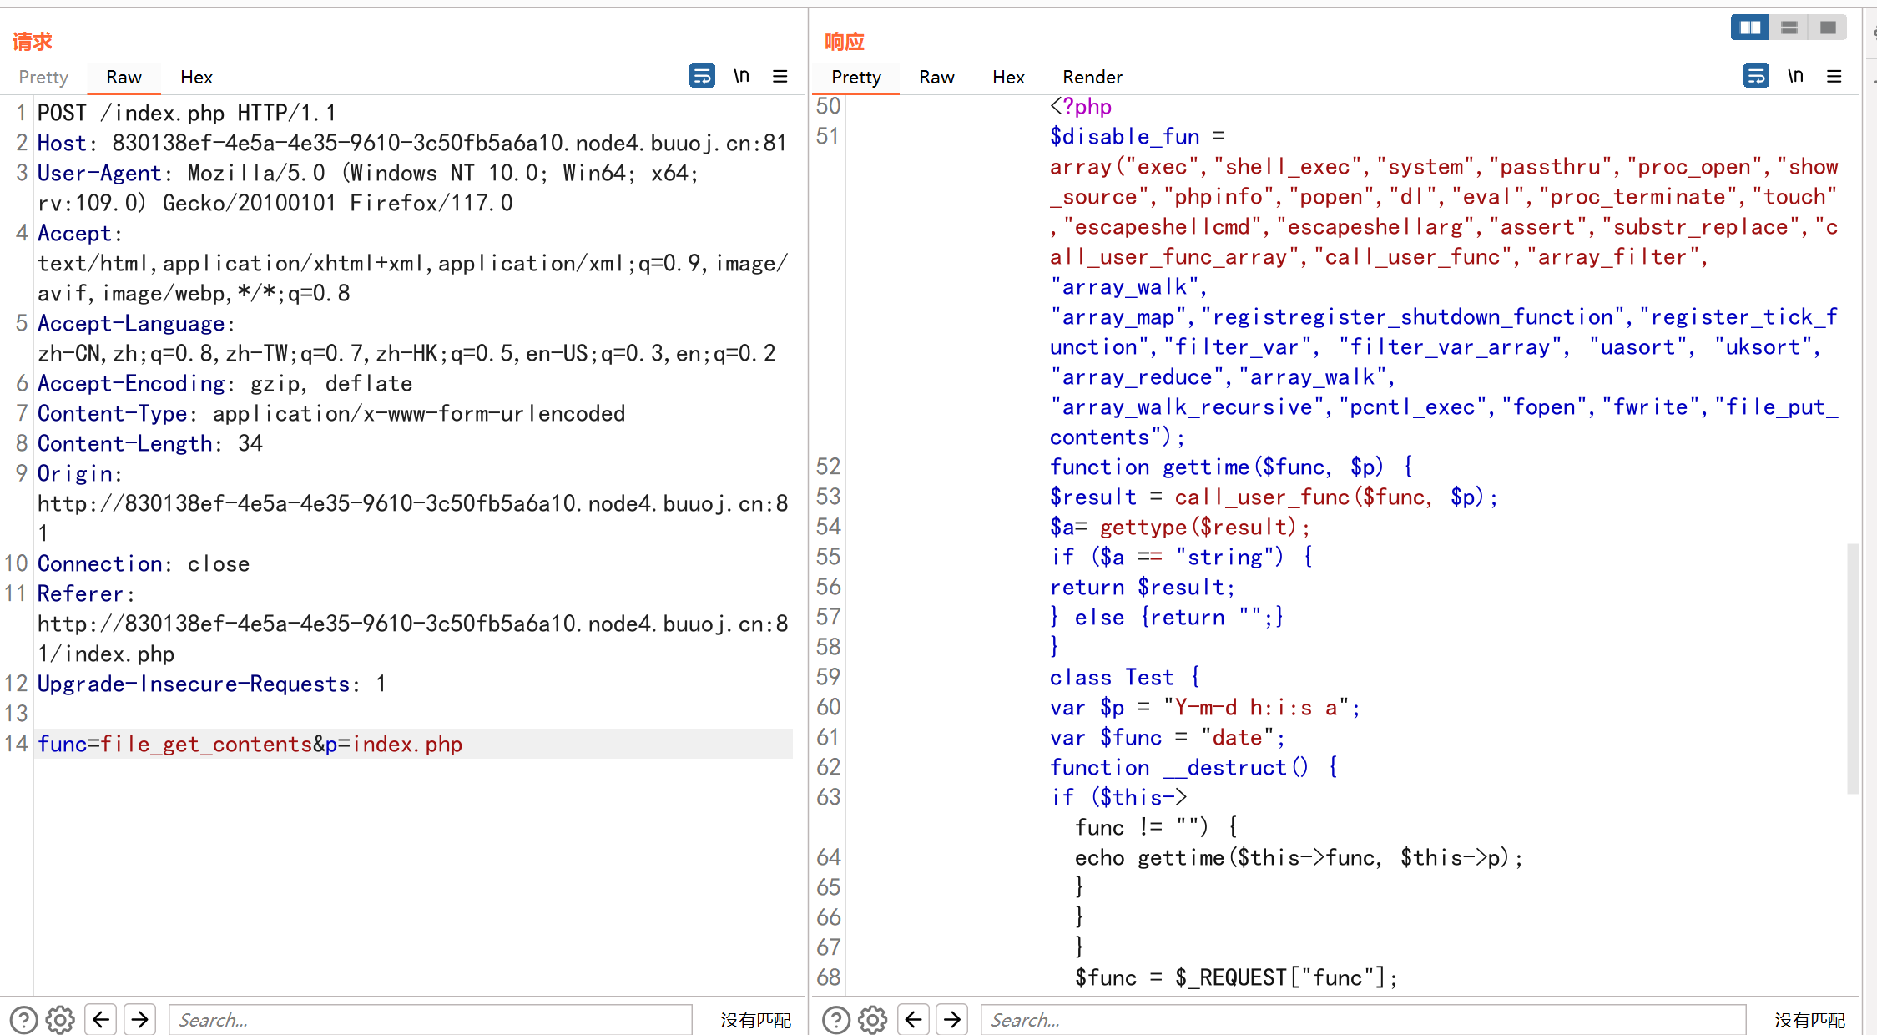
Task: Select tabbed single-pane layout icon
Action: pyautogui.click(x=1828, y=28)
